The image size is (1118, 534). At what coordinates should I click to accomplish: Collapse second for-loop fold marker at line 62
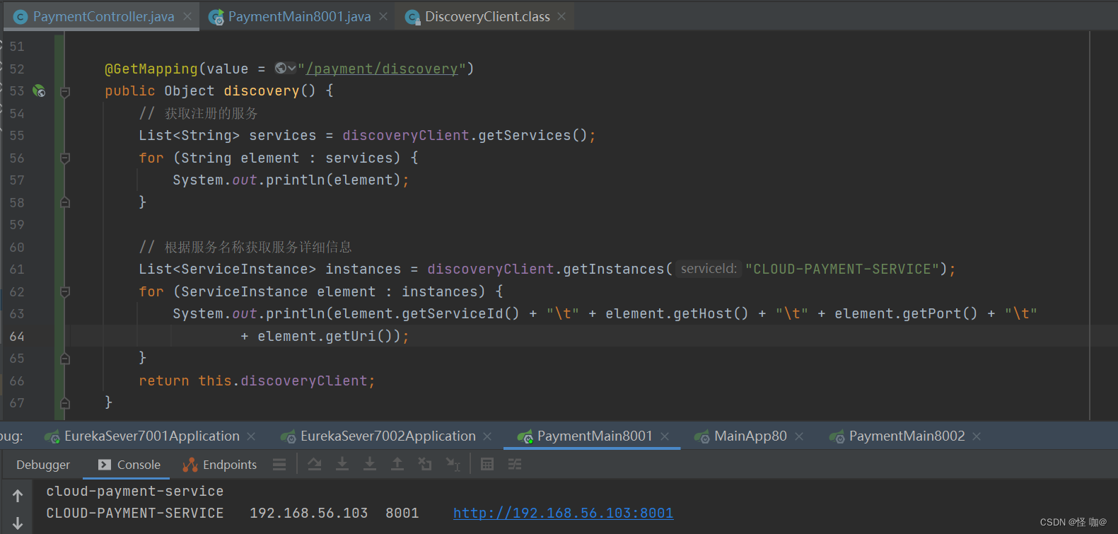65,291
